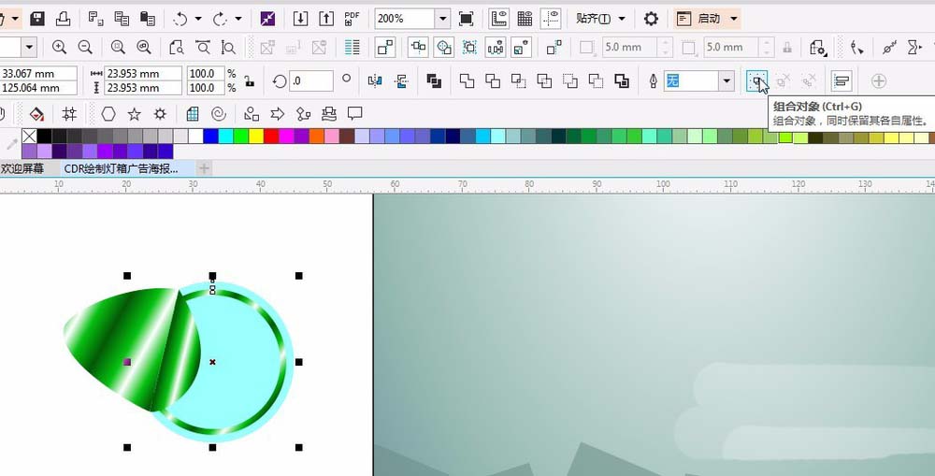Click the Redo arrow icon
The width and height of the screenshot is (935, 476).
(x=220, y=19)
